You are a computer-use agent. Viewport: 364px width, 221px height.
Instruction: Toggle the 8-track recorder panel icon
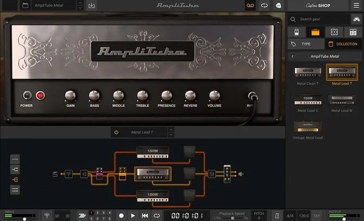[x=82, y=216]
